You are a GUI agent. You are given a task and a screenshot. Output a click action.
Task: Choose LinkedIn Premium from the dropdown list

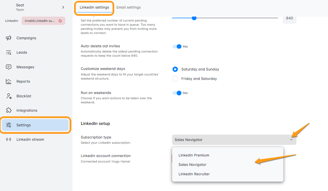(x=194, y=155)
